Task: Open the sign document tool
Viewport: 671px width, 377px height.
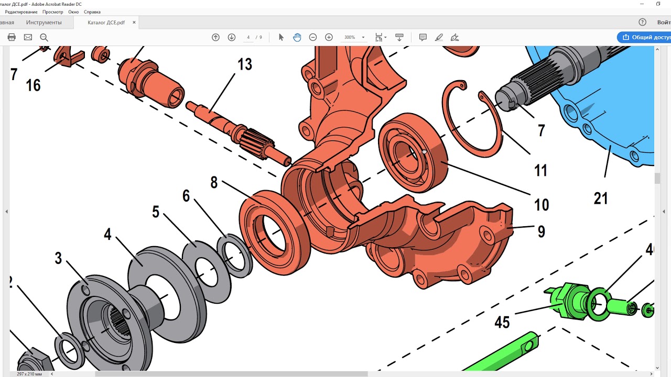Action: (454, 37)
